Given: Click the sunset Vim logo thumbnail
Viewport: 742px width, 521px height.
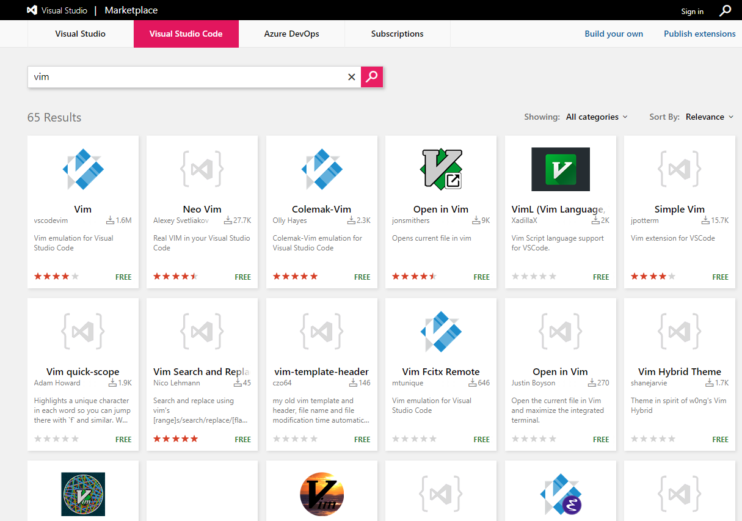Looking at the screenshot, I should 322,494.
